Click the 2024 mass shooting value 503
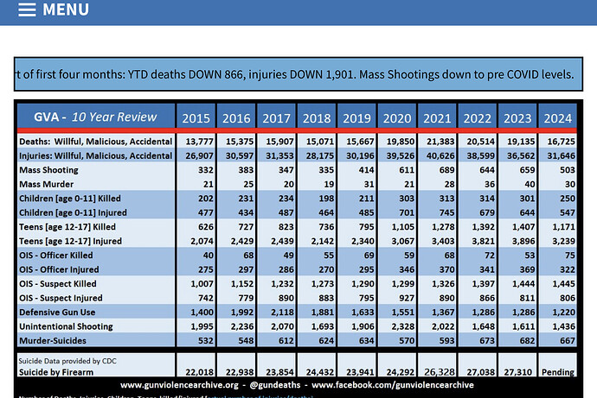Image resolution: width=597 pixels, height=398 pixels. tap(568, 170)
